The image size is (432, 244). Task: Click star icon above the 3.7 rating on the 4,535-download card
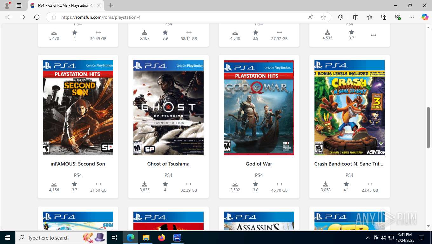coord(351,32)
